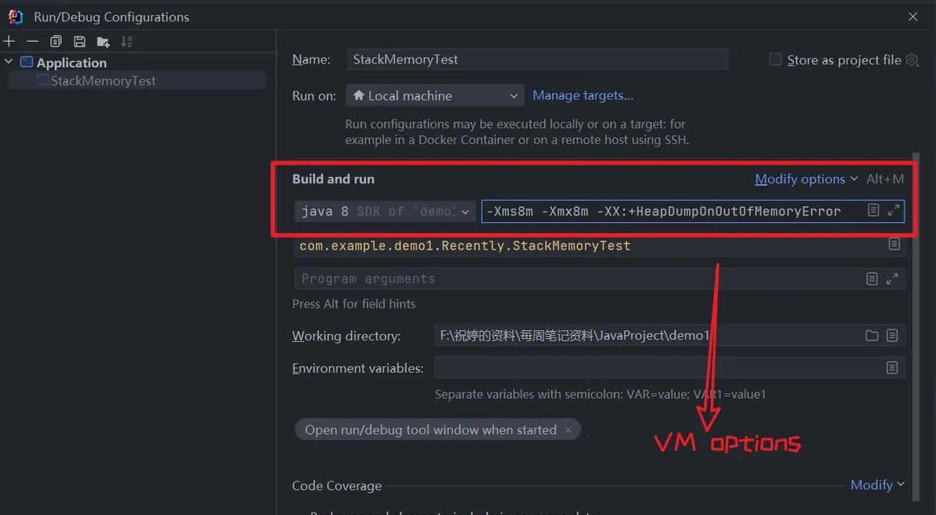Image resolution: width=936 pixels, height=515 pixels.
Task: Open the java 8 SDK dropdown
Action: [385, 211]
